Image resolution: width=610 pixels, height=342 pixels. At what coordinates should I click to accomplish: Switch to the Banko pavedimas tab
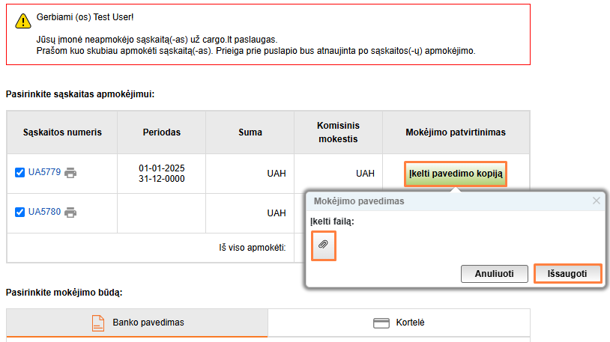coord(137,323)
